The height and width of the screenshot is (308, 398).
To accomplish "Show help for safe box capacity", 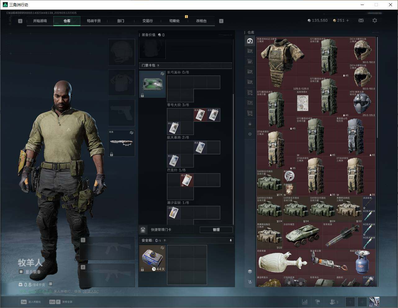I will pos(165,240).
